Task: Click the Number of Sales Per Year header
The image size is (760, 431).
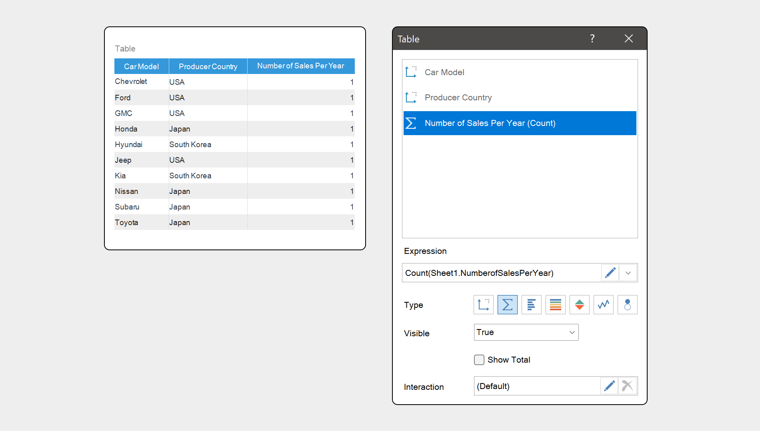Action: (301, 66)
